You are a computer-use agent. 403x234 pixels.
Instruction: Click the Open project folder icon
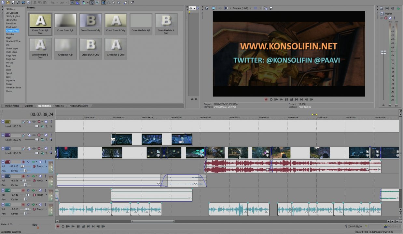[x=8, y=3]
